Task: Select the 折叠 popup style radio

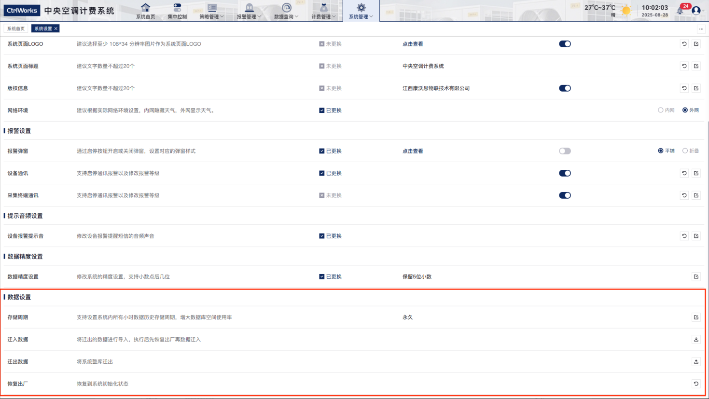Action: click(685, 151)
